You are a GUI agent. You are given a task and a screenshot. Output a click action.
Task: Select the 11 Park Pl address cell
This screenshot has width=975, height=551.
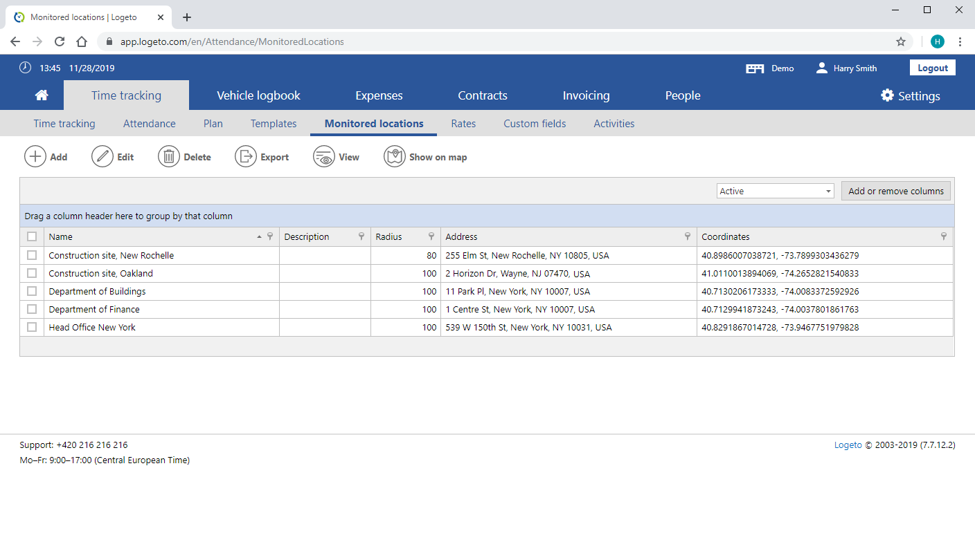(x=569, y=291)
